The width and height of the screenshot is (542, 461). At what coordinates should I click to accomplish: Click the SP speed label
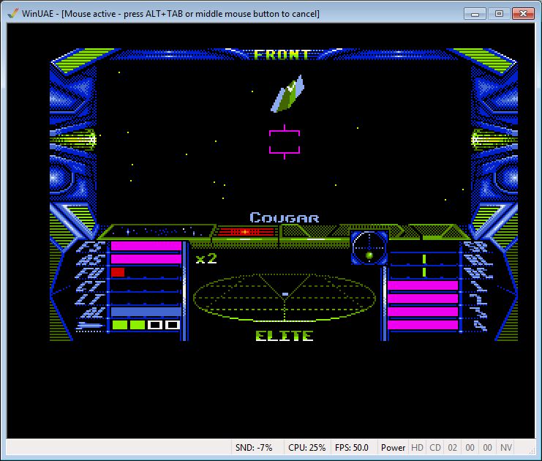(x=475, y=247)
